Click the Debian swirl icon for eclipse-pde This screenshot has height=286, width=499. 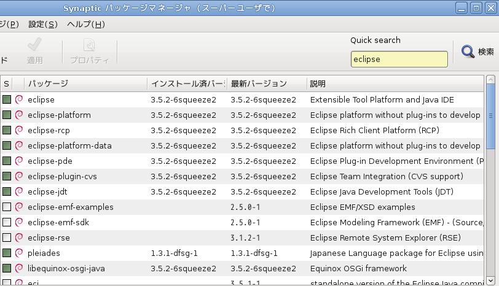pyautogui.click(x=19, y=161)
